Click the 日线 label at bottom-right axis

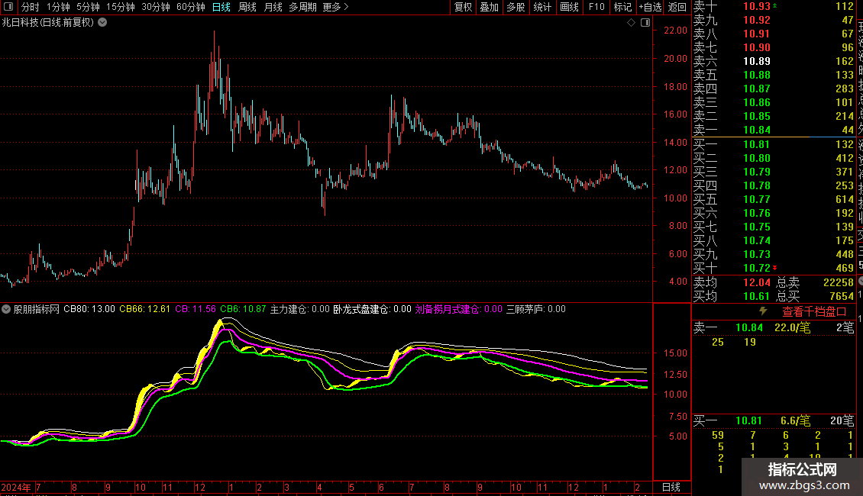click(671, 487)
